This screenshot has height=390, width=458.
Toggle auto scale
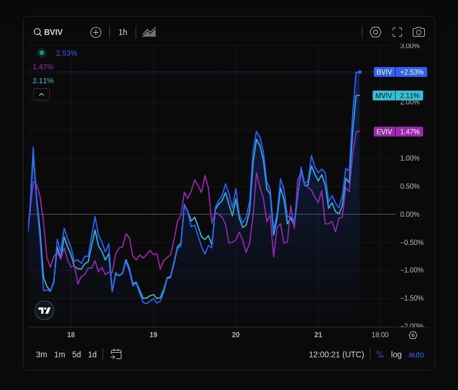click(x=416, y=354)
